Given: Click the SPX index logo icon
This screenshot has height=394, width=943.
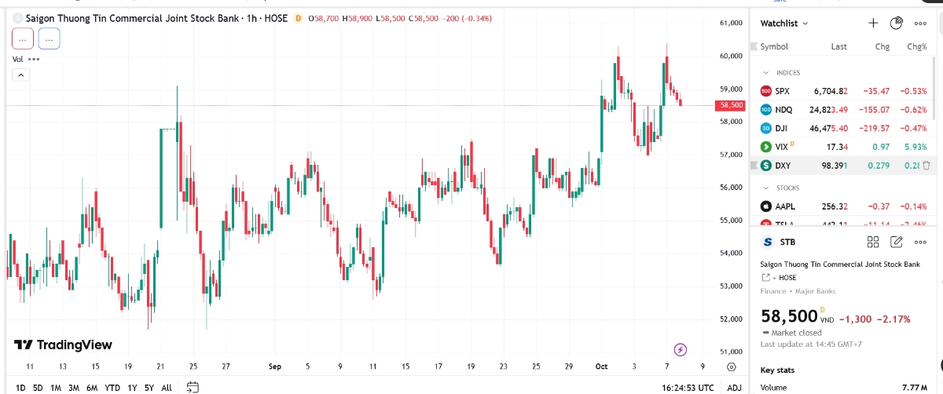Looking at the screenshot, I should coord(766,91).
